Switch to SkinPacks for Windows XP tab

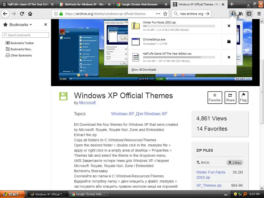(85, 4)
